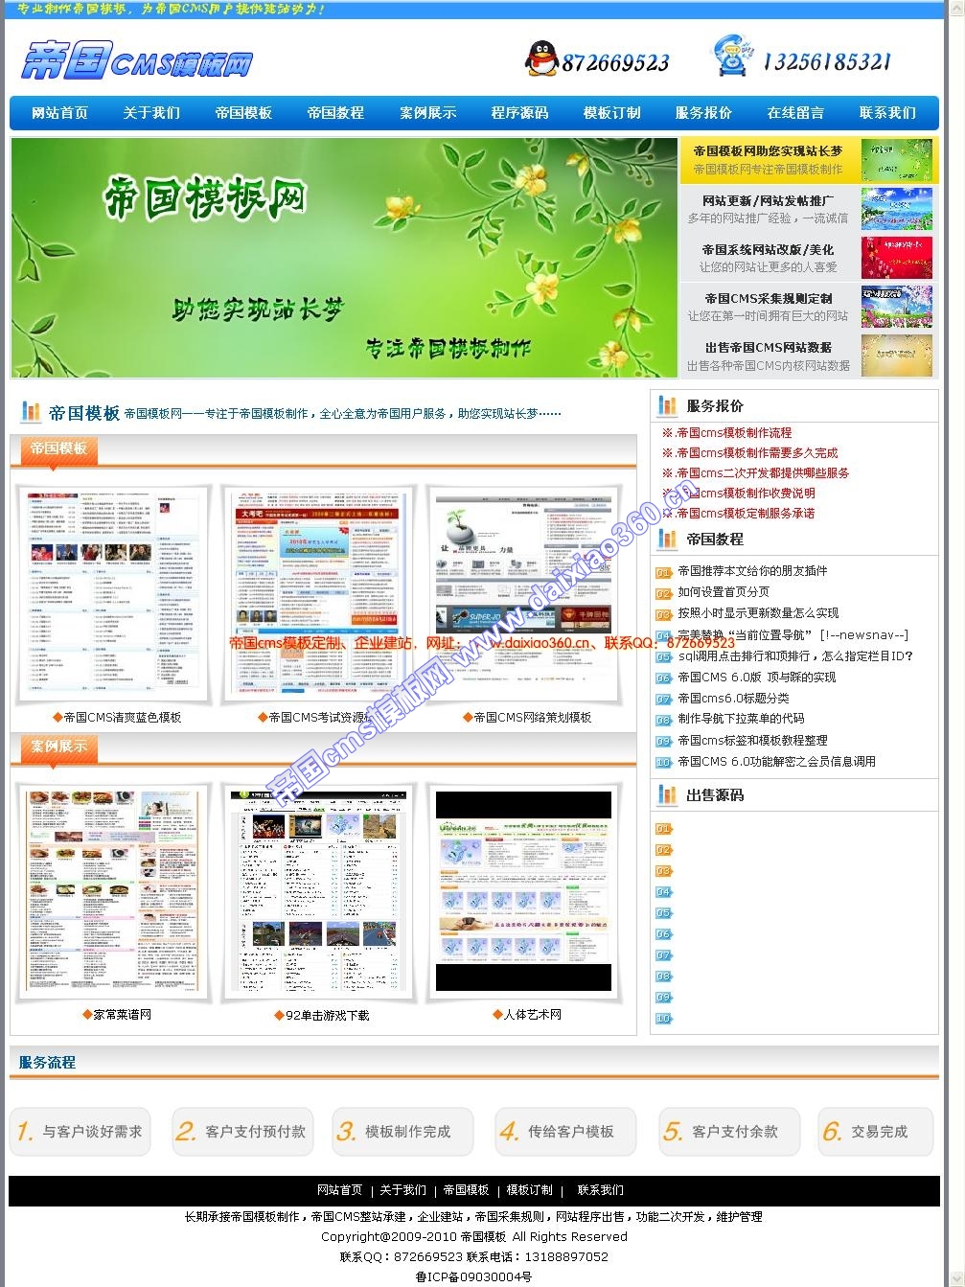Click the step 3 模板制作完成 box

coord(403,1132)
